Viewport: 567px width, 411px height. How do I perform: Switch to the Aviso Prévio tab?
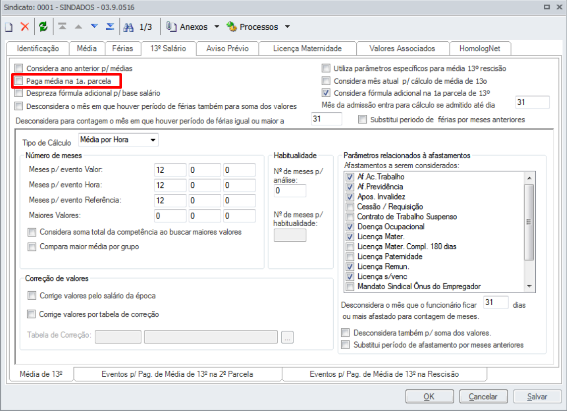coord(227,48)
